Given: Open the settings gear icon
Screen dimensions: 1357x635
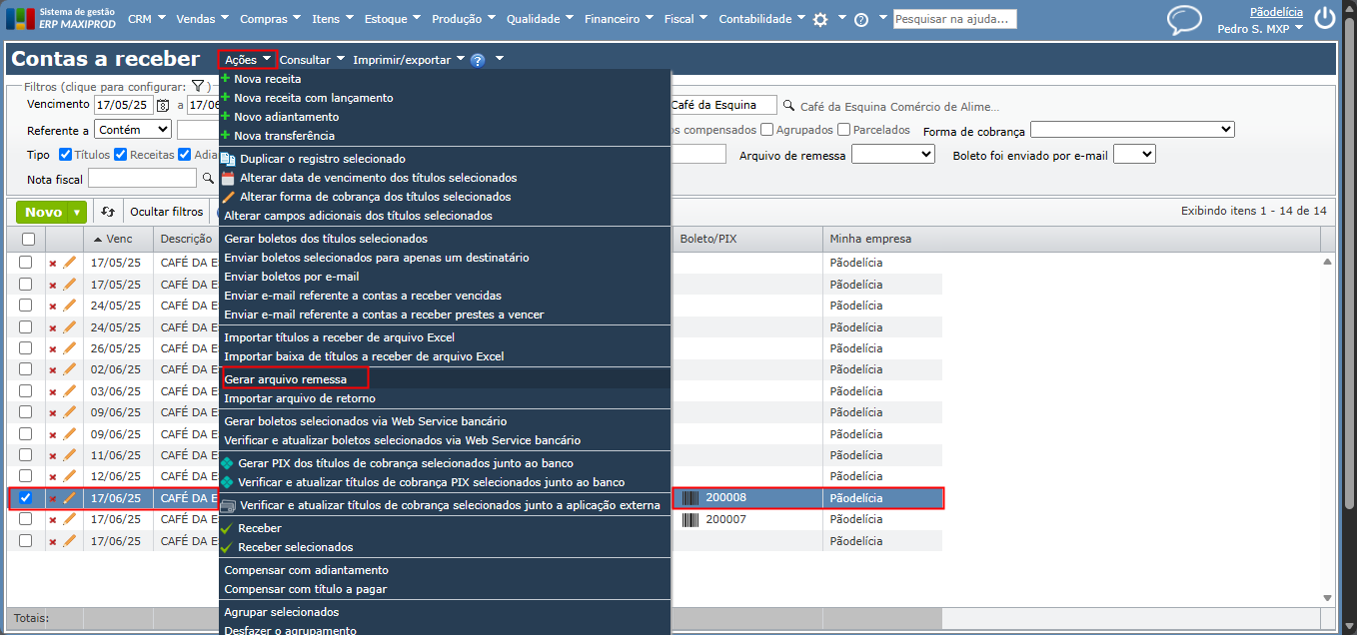Looking at the screenshot, I should point(820,19).
